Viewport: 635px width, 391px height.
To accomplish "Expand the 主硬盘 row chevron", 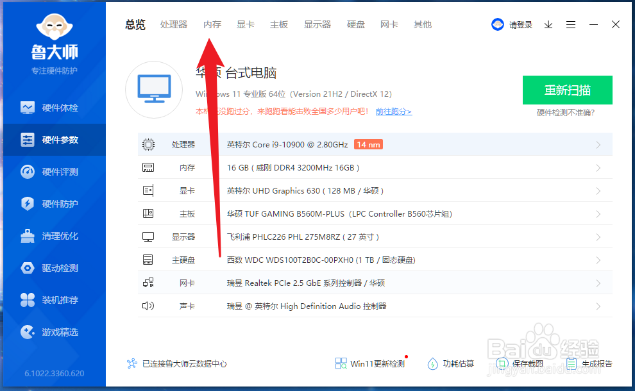I will 598,260.
